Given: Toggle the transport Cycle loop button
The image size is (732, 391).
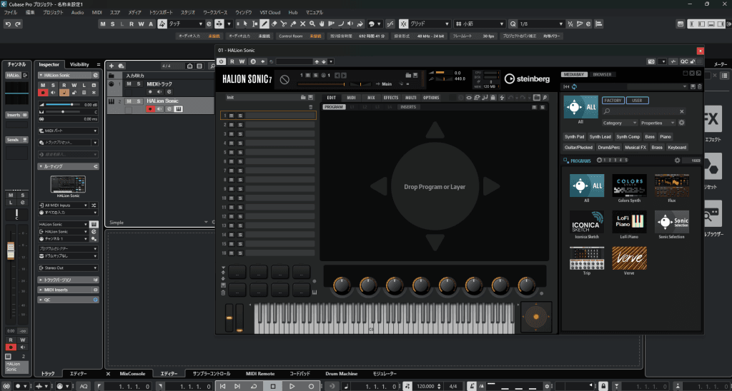Looking at the screenshot, I should coord(254,386).
